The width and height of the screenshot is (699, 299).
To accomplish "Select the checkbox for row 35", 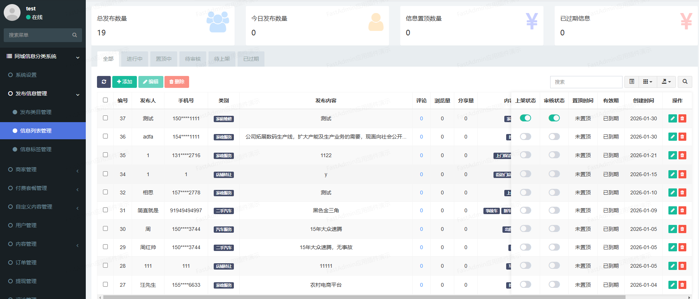I will click(105, 155).
